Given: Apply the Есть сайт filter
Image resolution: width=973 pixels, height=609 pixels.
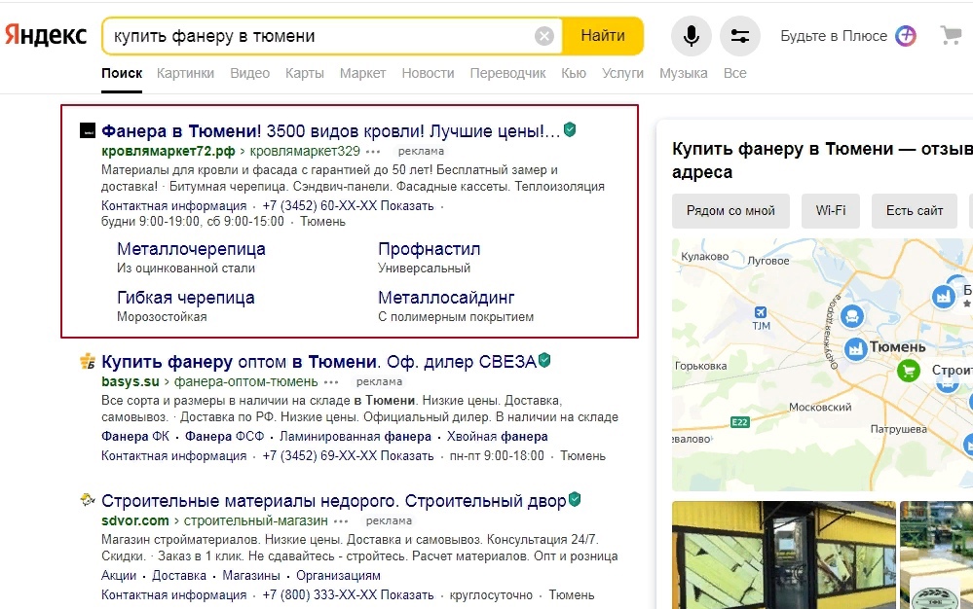Looking at the screenshot, I should pos(914,211).
